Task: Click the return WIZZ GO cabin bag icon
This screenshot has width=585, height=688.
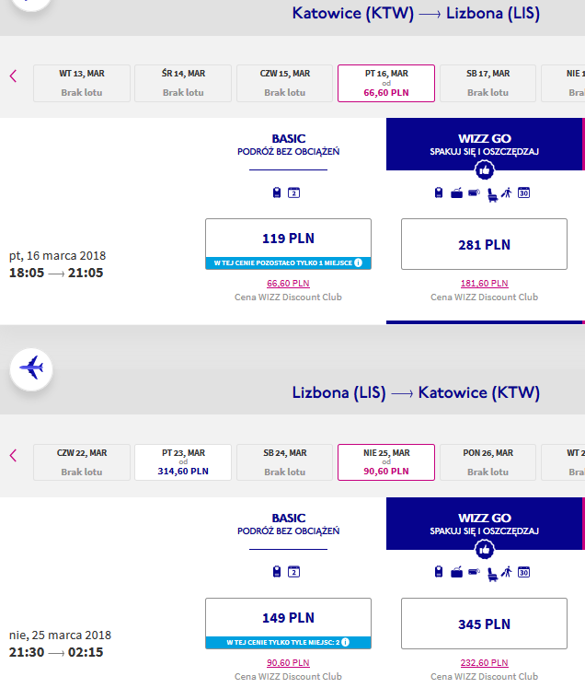Action: click(439, 572)
